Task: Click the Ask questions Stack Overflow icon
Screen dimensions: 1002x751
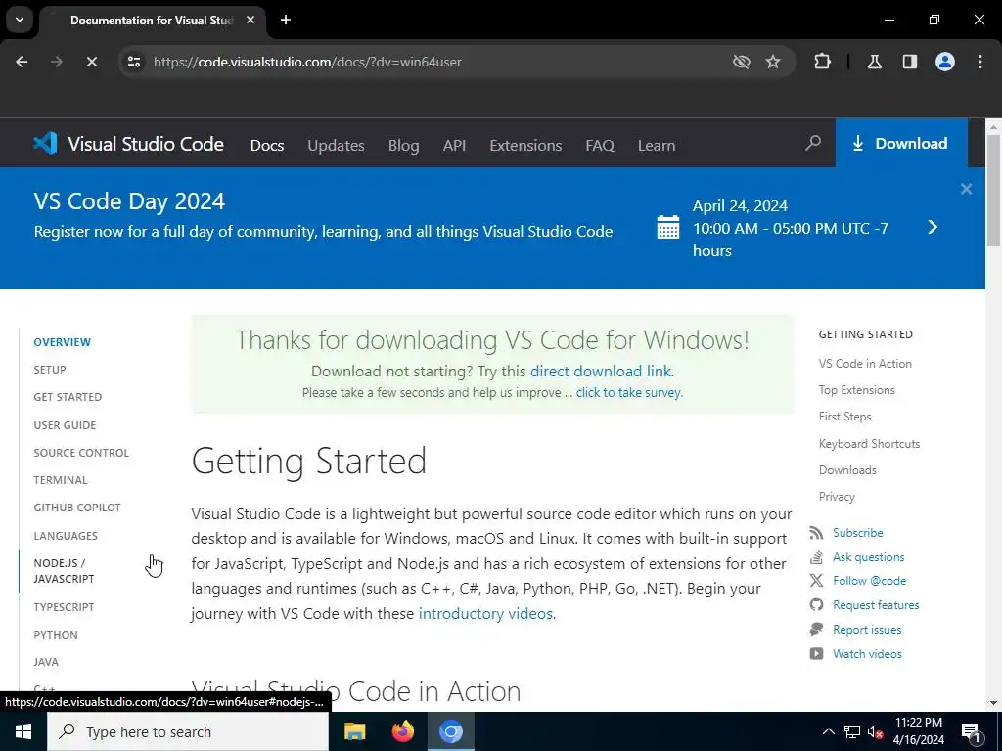Action: (x=816, y=556)
